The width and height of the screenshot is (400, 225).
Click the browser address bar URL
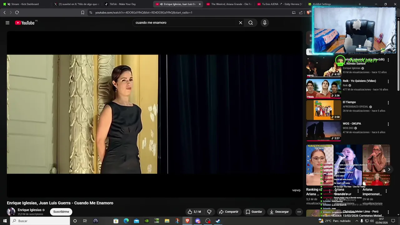[x=144, y=12]
